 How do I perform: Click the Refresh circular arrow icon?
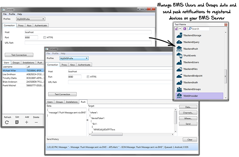tap(7, 122)
